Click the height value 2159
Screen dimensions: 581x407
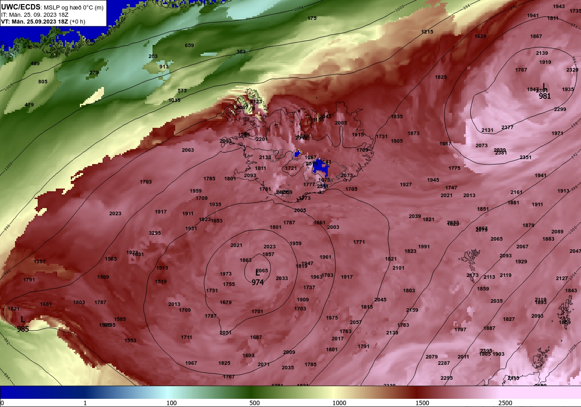coord(412,310)
